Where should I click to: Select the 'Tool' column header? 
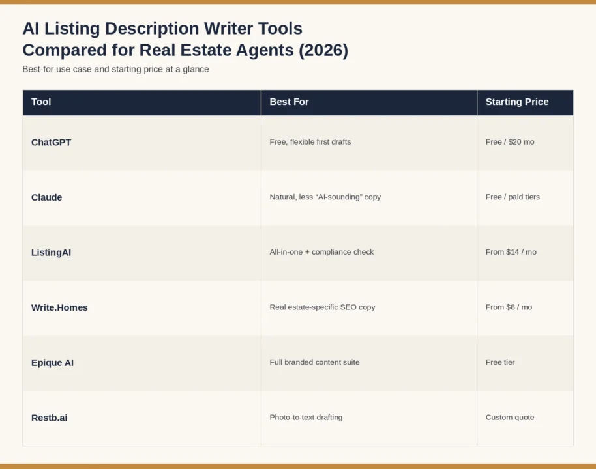tap(142, 102)
